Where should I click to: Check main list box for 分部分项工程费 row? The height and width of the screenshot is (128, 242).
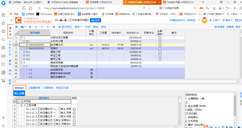pyautogui.click(x=160, y=38)
